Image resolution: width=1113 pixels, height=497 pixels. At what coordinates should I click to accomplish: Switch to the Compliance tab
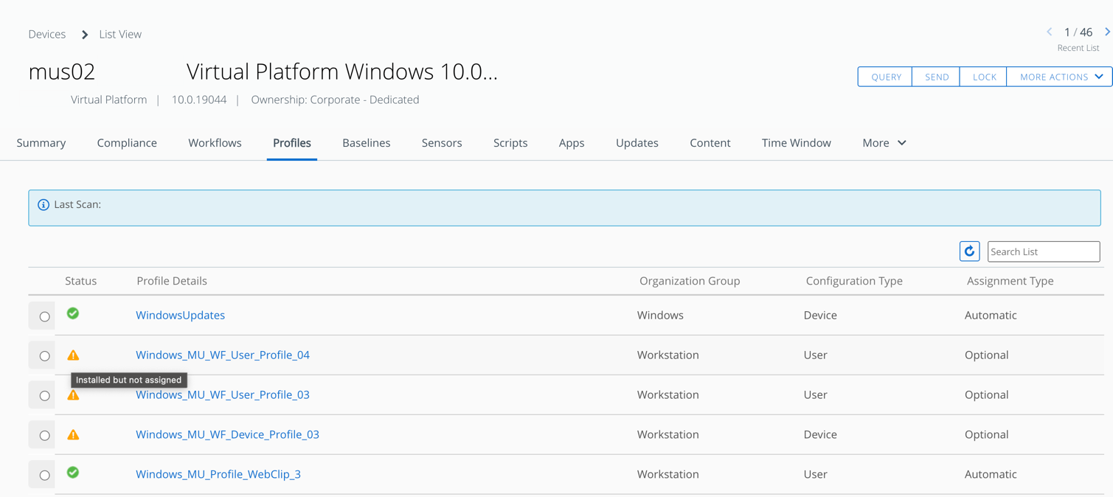[x=127, y=143]
